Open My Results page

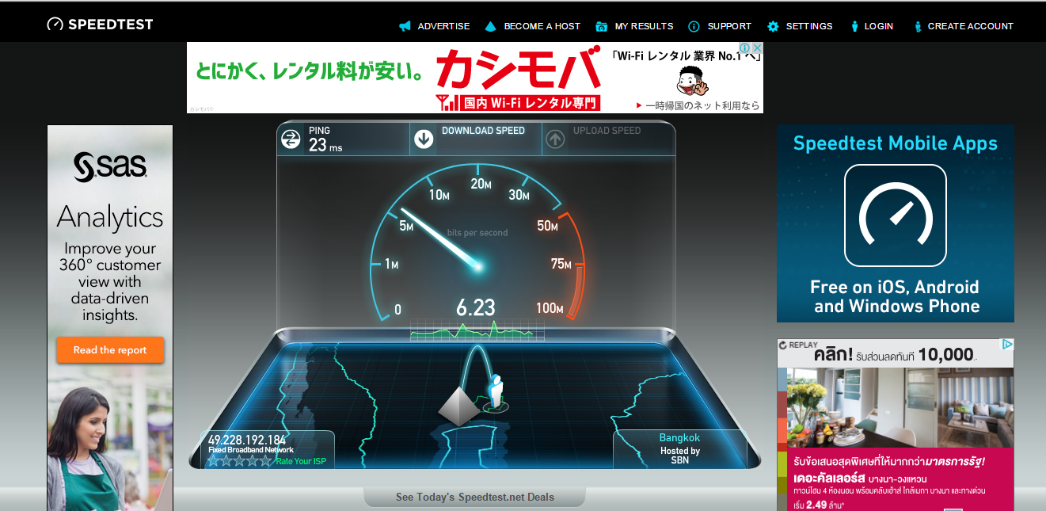pos(644,26)
